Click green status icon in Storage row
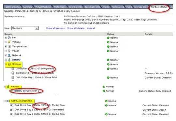Screen dimensions: 176x121 (108, 64)
